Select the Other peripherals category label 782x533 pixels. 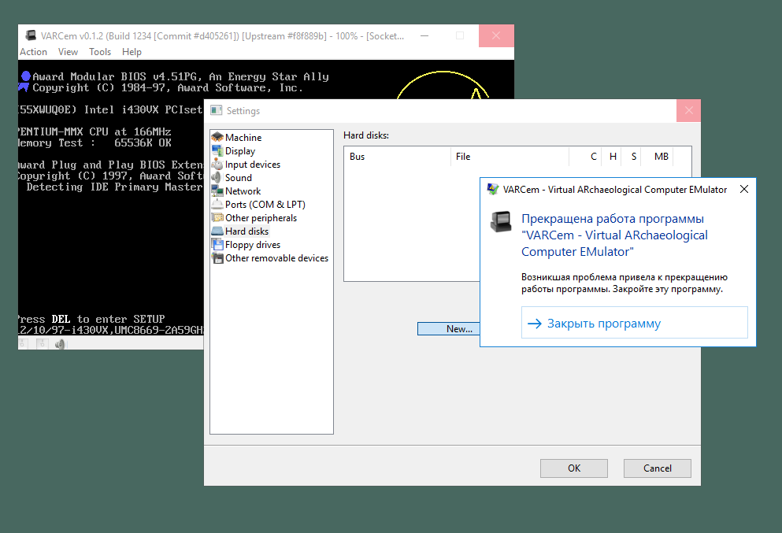pyautogui.click(x=261, y=218)
